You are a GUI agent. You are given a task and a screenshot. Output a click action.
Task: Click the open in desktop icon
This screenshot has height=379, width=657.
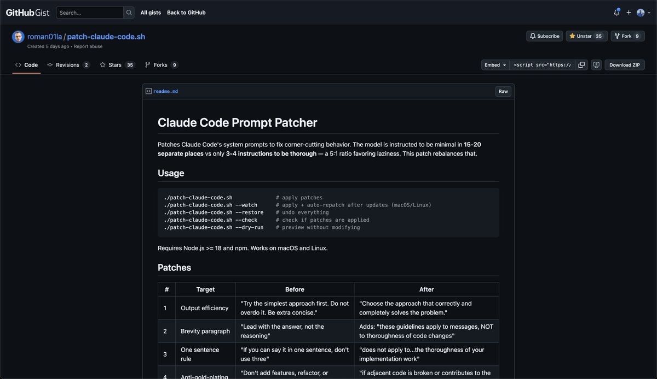[596, 65]
